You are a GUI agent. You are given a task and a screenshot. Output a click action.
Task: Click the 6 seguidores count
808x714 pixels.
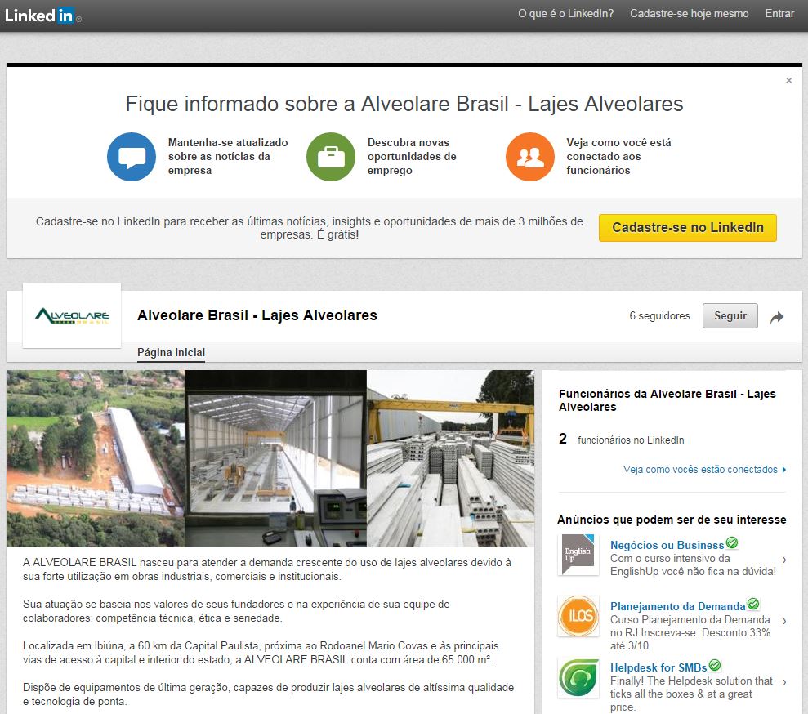point(659,316)
